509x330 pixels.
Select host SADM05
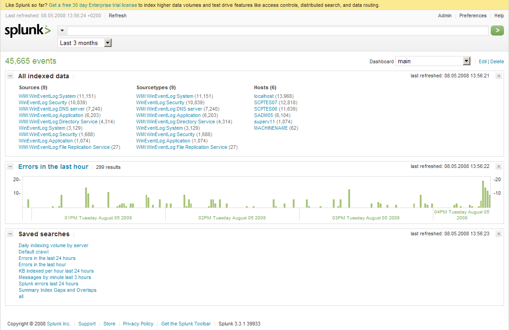[264, 116]
